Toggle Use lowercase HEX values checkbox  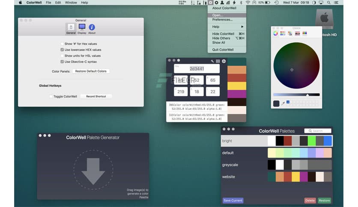(x=62, y=50)
